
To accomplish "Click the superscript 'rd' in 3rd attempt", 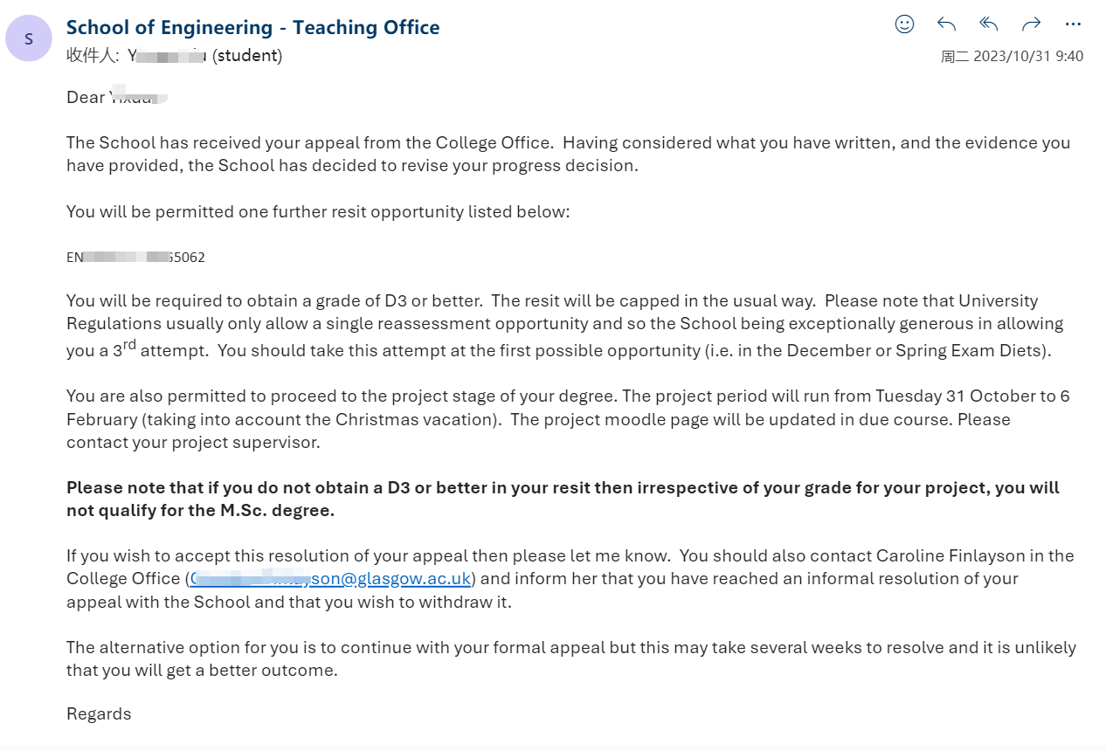I will pyautogui.click(x=129, y=343).
